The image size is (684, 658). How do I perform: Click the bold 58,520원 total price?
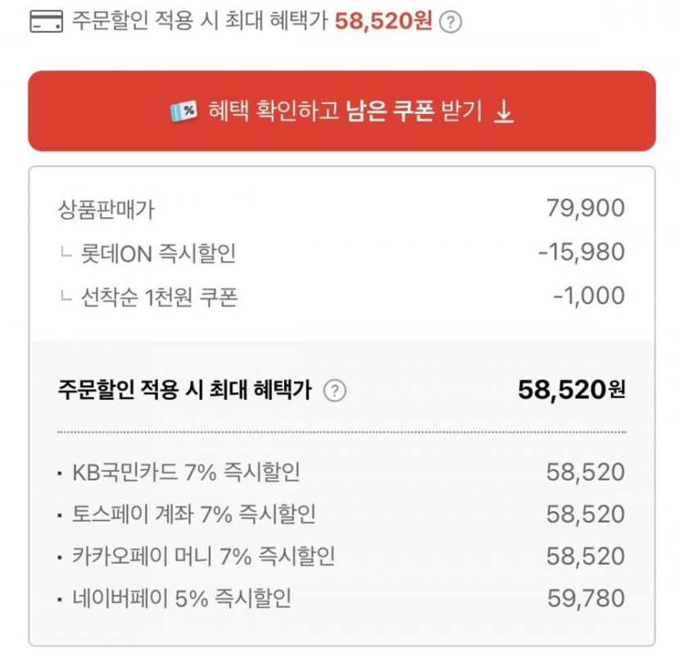point(571,390)
